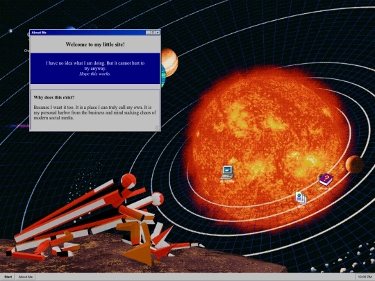
Task: Check the 10:05 PM taskbar clock
Action: coord(365,277)
